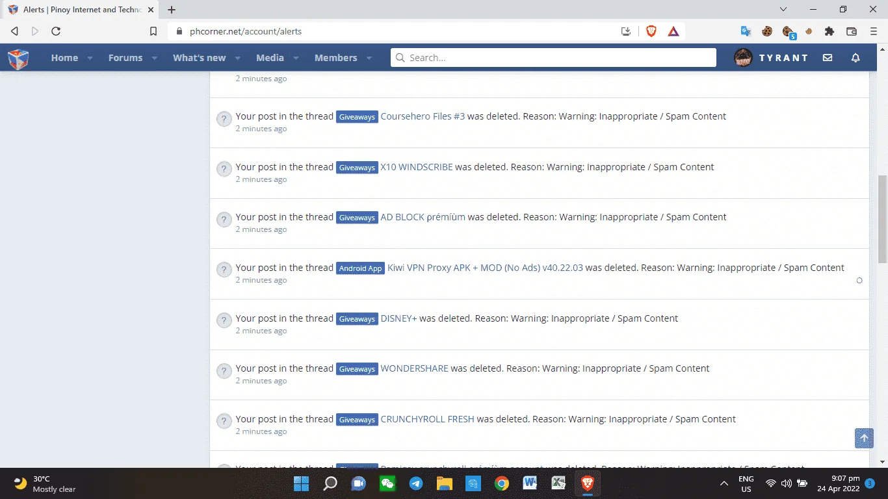Reload the phcorner alerts page

[56, 31]
